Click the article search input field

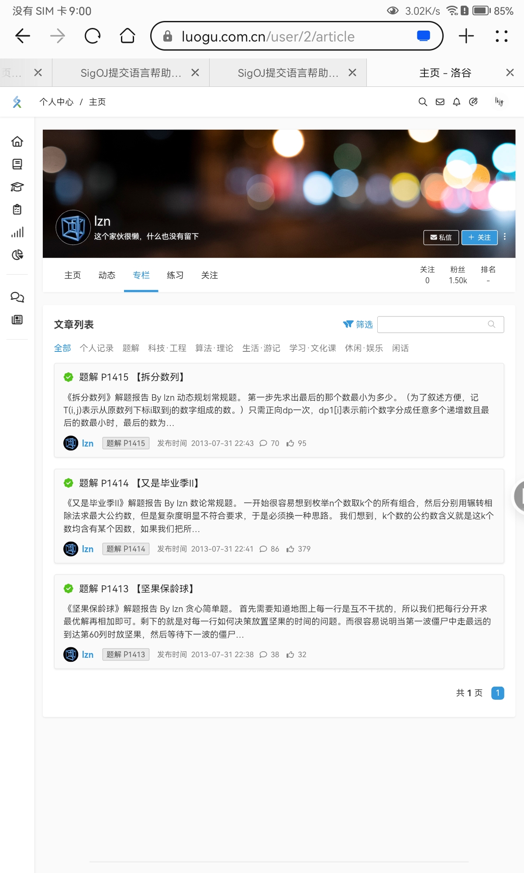432,324
